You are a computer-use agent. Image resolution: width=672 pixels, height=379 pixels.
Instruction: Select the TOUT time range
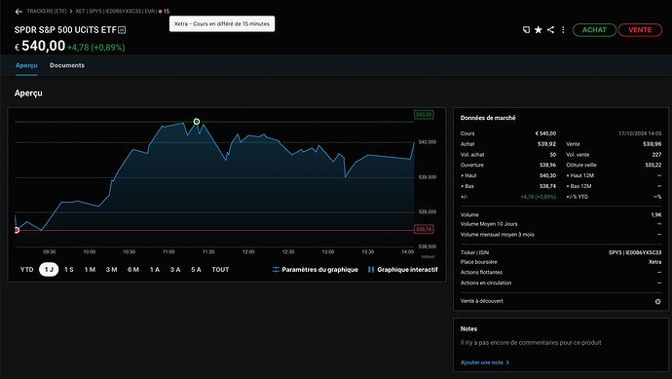tap(220, 270)
